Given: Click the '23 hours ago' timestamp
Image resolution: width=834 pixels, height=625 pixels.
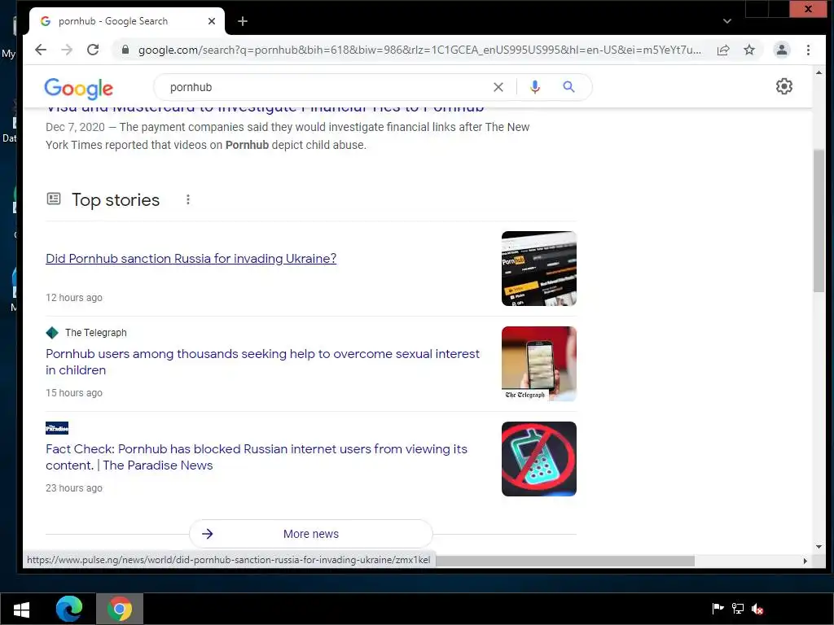Looking at the screenshot, I should (x=74, y=488).
